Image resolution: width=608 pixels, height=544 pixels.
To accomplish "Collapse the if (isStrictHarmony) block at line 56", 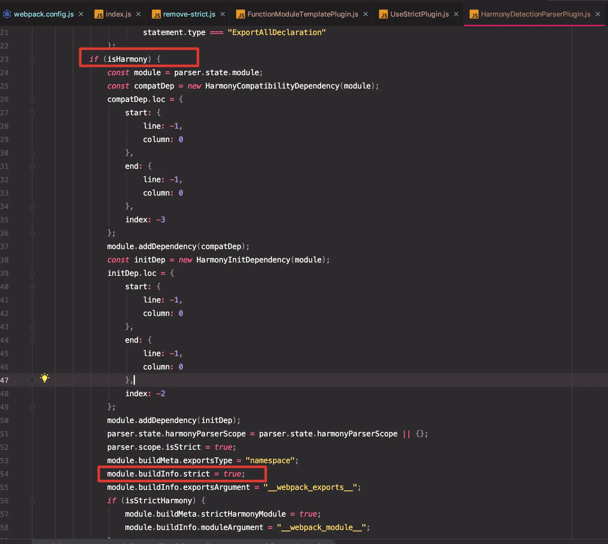I will [x=32, y=501].
